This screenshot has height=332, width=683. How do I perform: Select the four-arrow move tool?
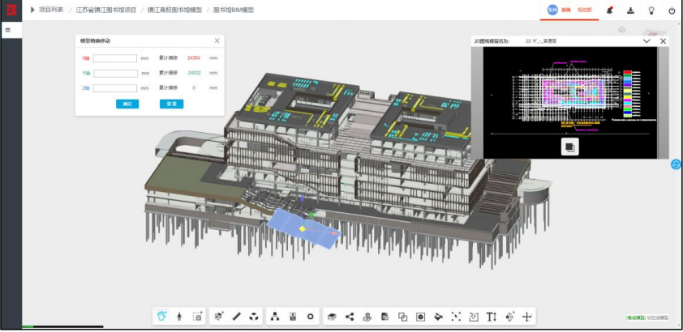pyautogui.click(x=527, y=317)
